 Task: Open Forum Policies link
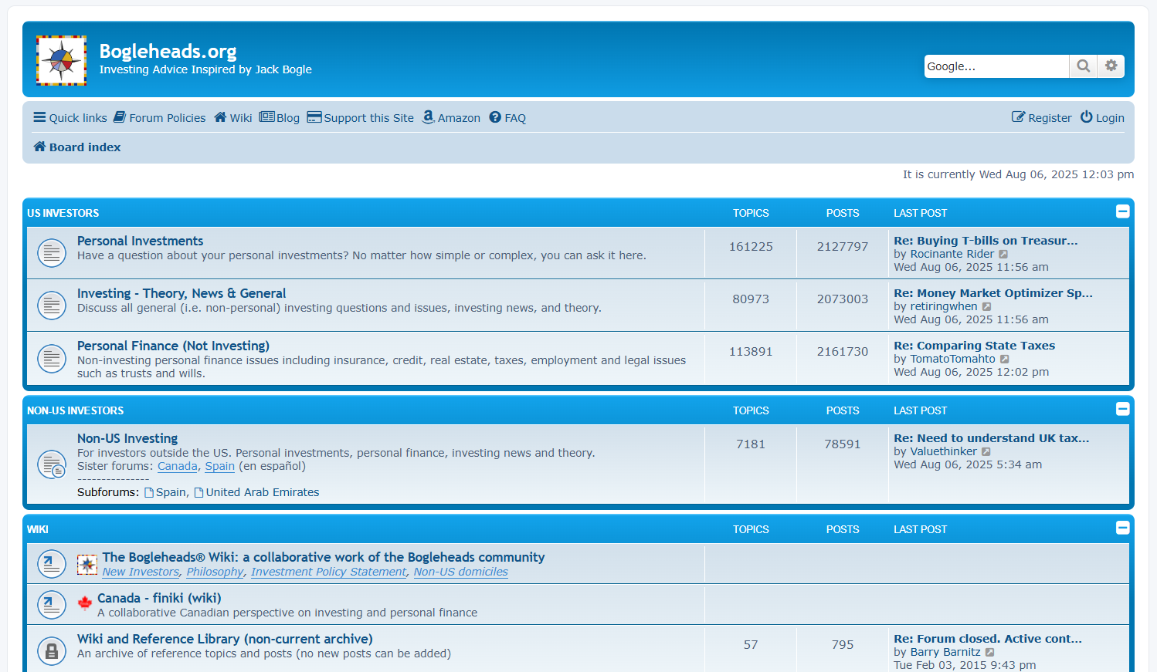pyautogui.click(x=160, y=118)
